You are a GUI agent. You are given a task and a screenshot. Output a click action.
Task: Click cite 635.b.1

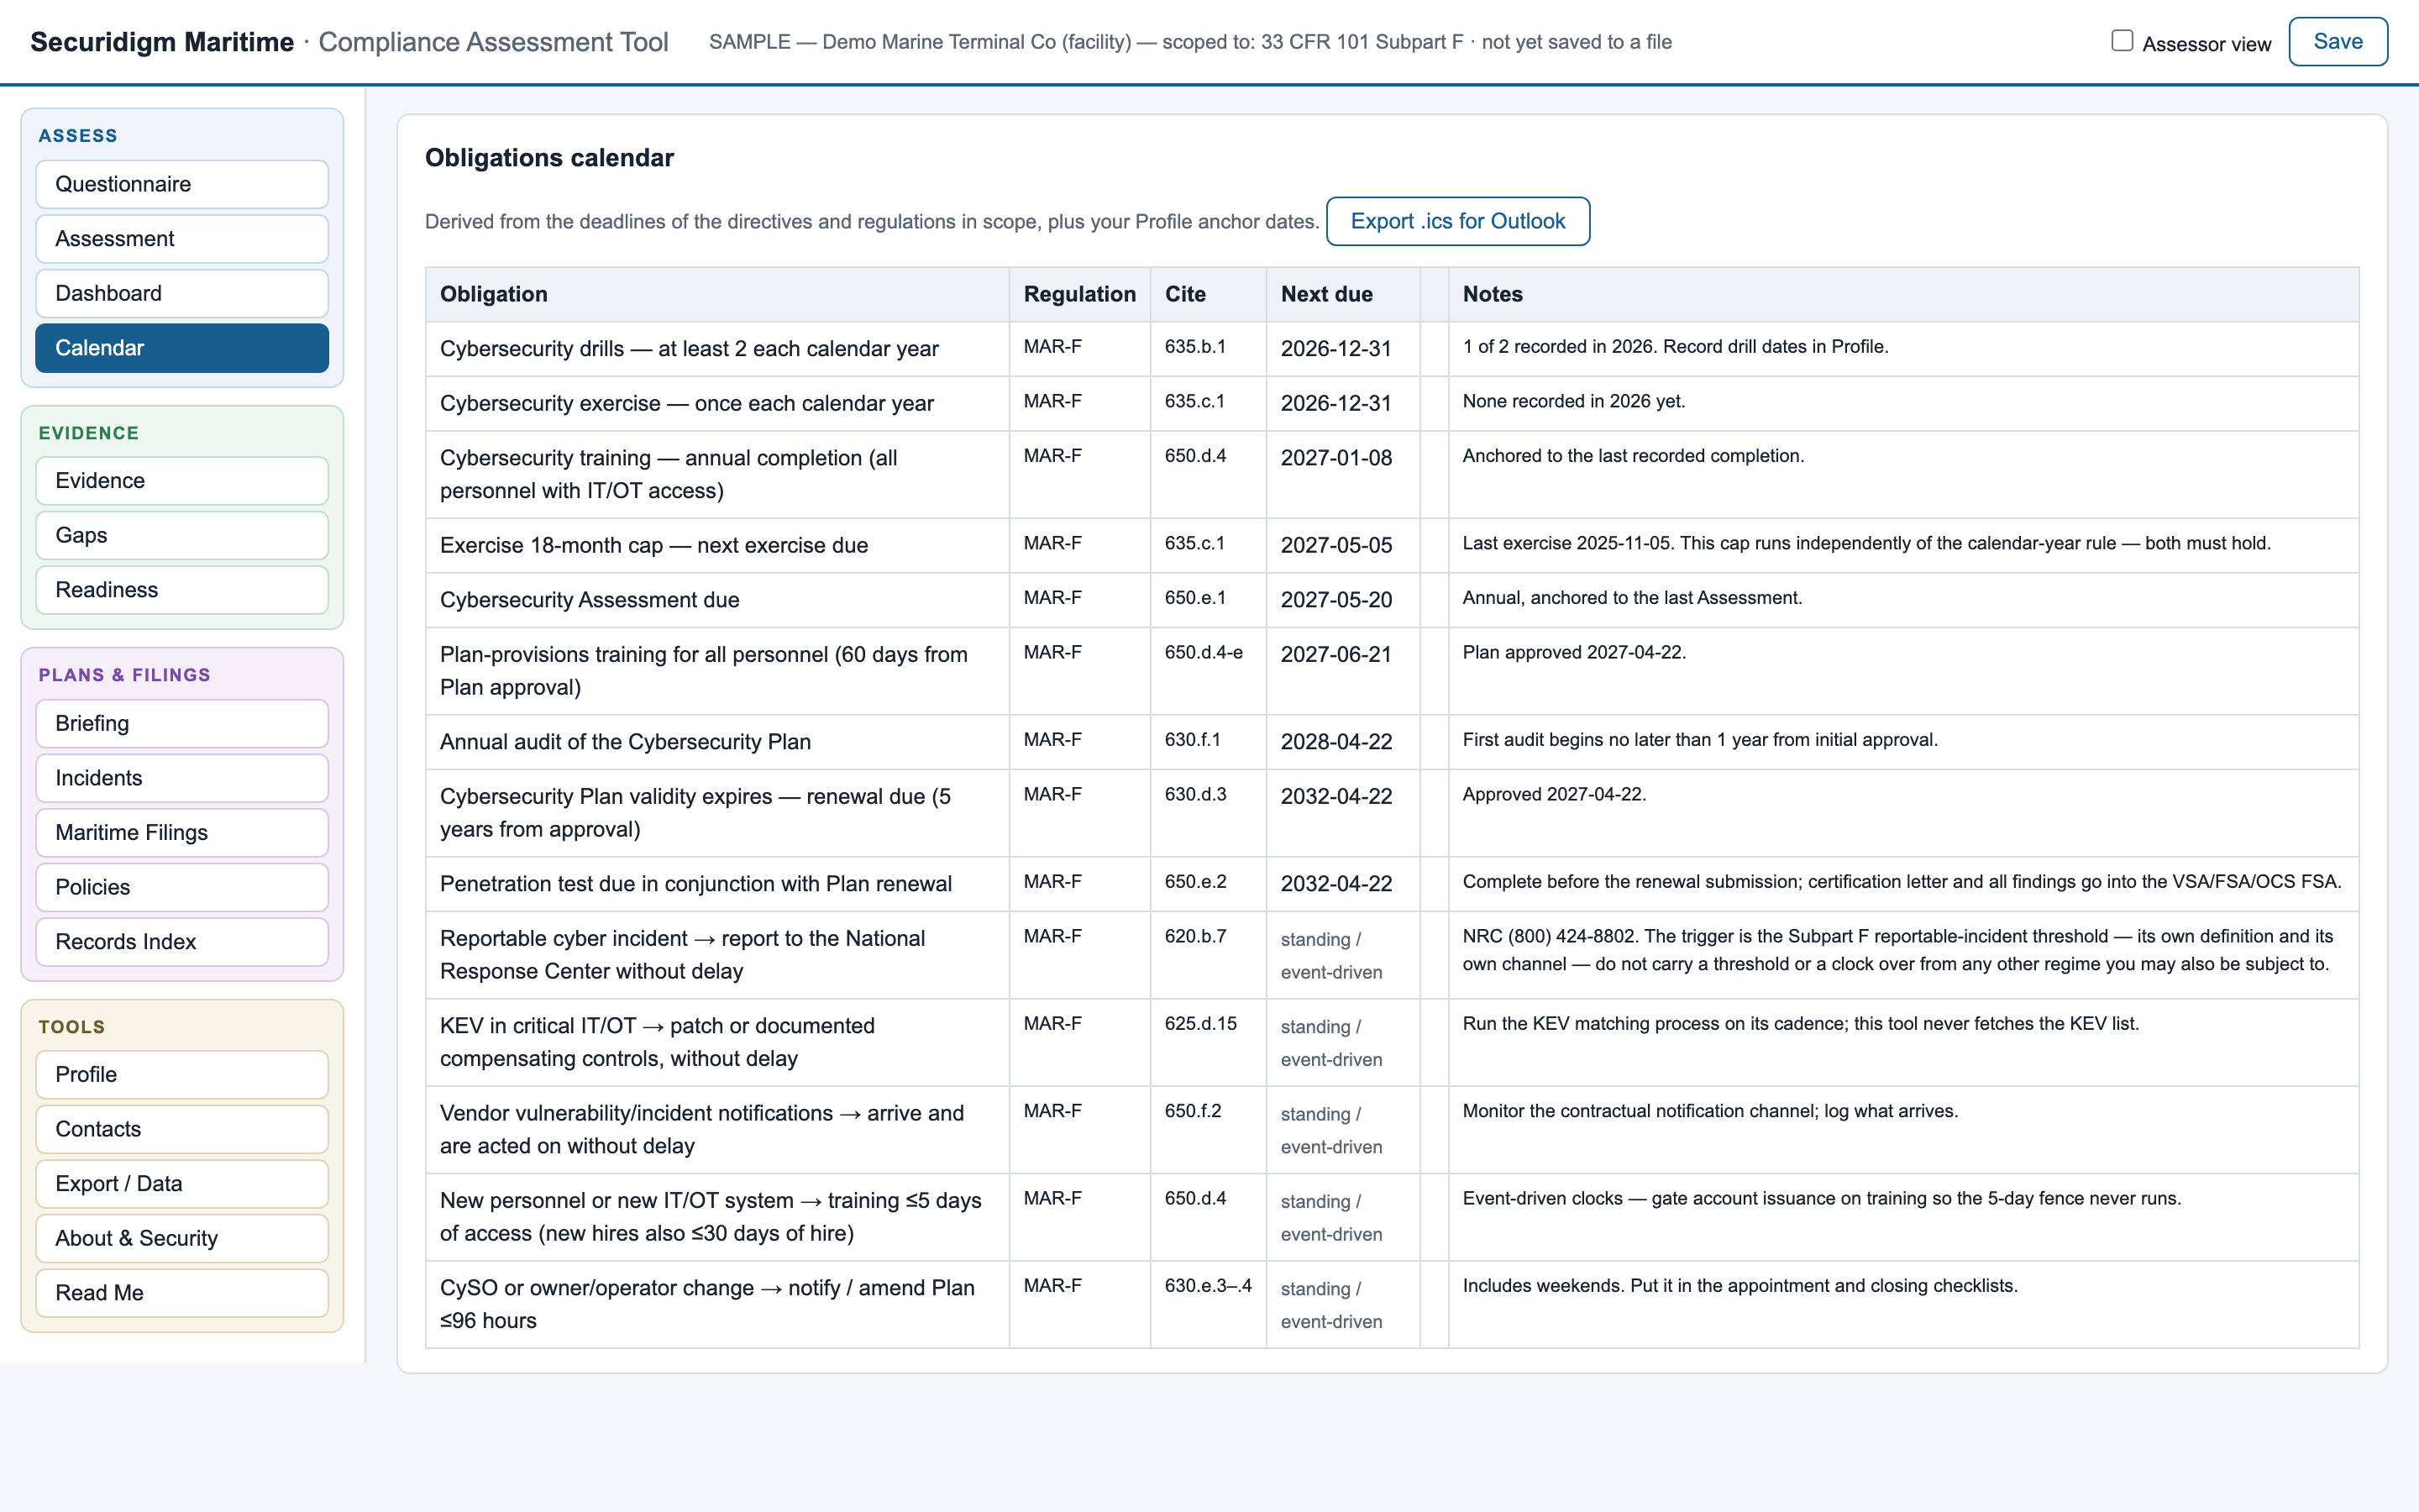(x=1194, y=347)
